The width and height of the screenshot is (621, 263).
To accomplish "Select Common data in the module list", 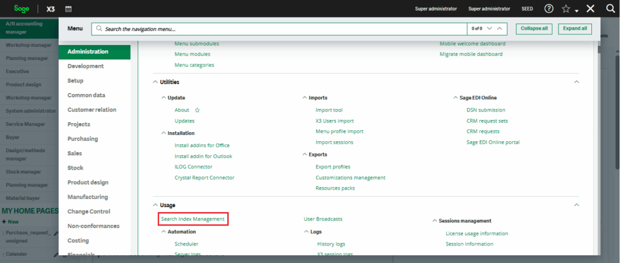I will tap(86, 95).
